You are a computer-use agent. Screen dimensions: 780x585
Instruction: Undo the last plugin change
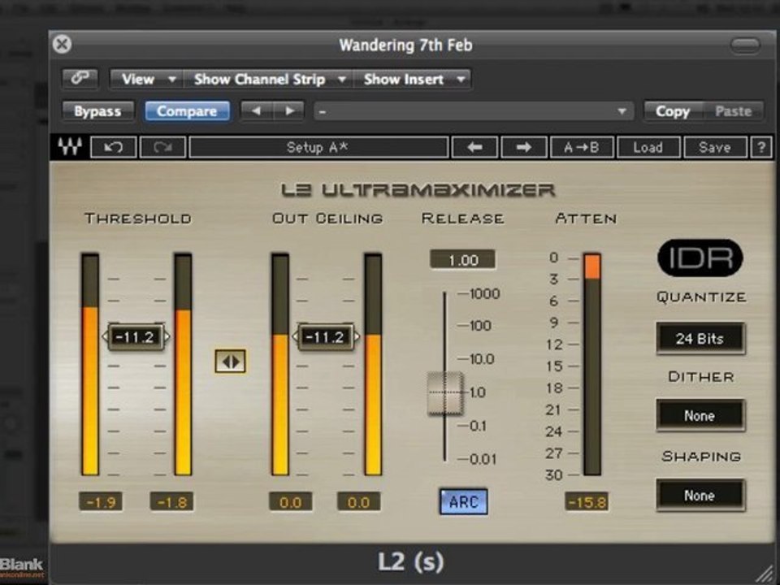(x=114, y=147)
